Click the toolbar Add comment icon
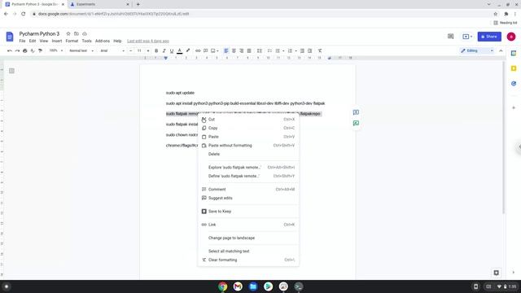 [206, 50]
